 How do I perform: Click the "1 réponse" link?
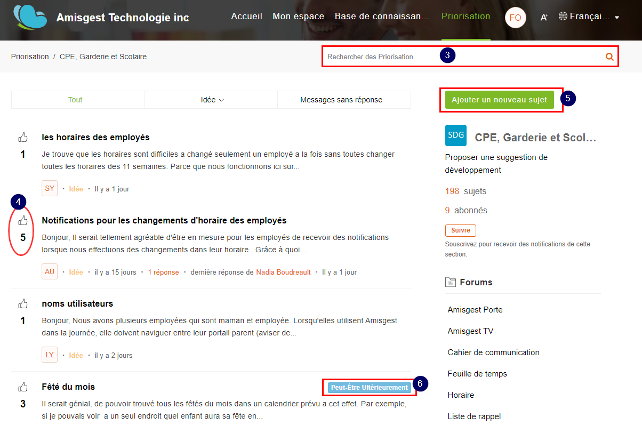pos(164,272)
